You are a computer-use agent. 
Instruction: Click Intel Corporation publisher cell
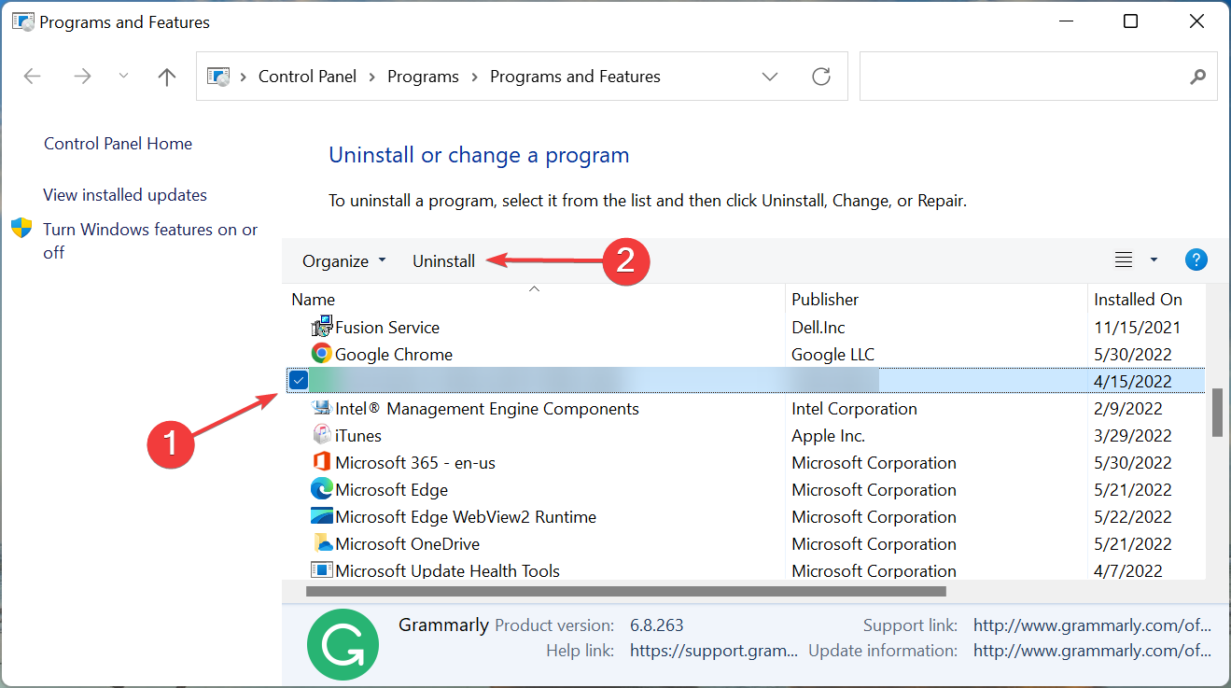[854, 409]
